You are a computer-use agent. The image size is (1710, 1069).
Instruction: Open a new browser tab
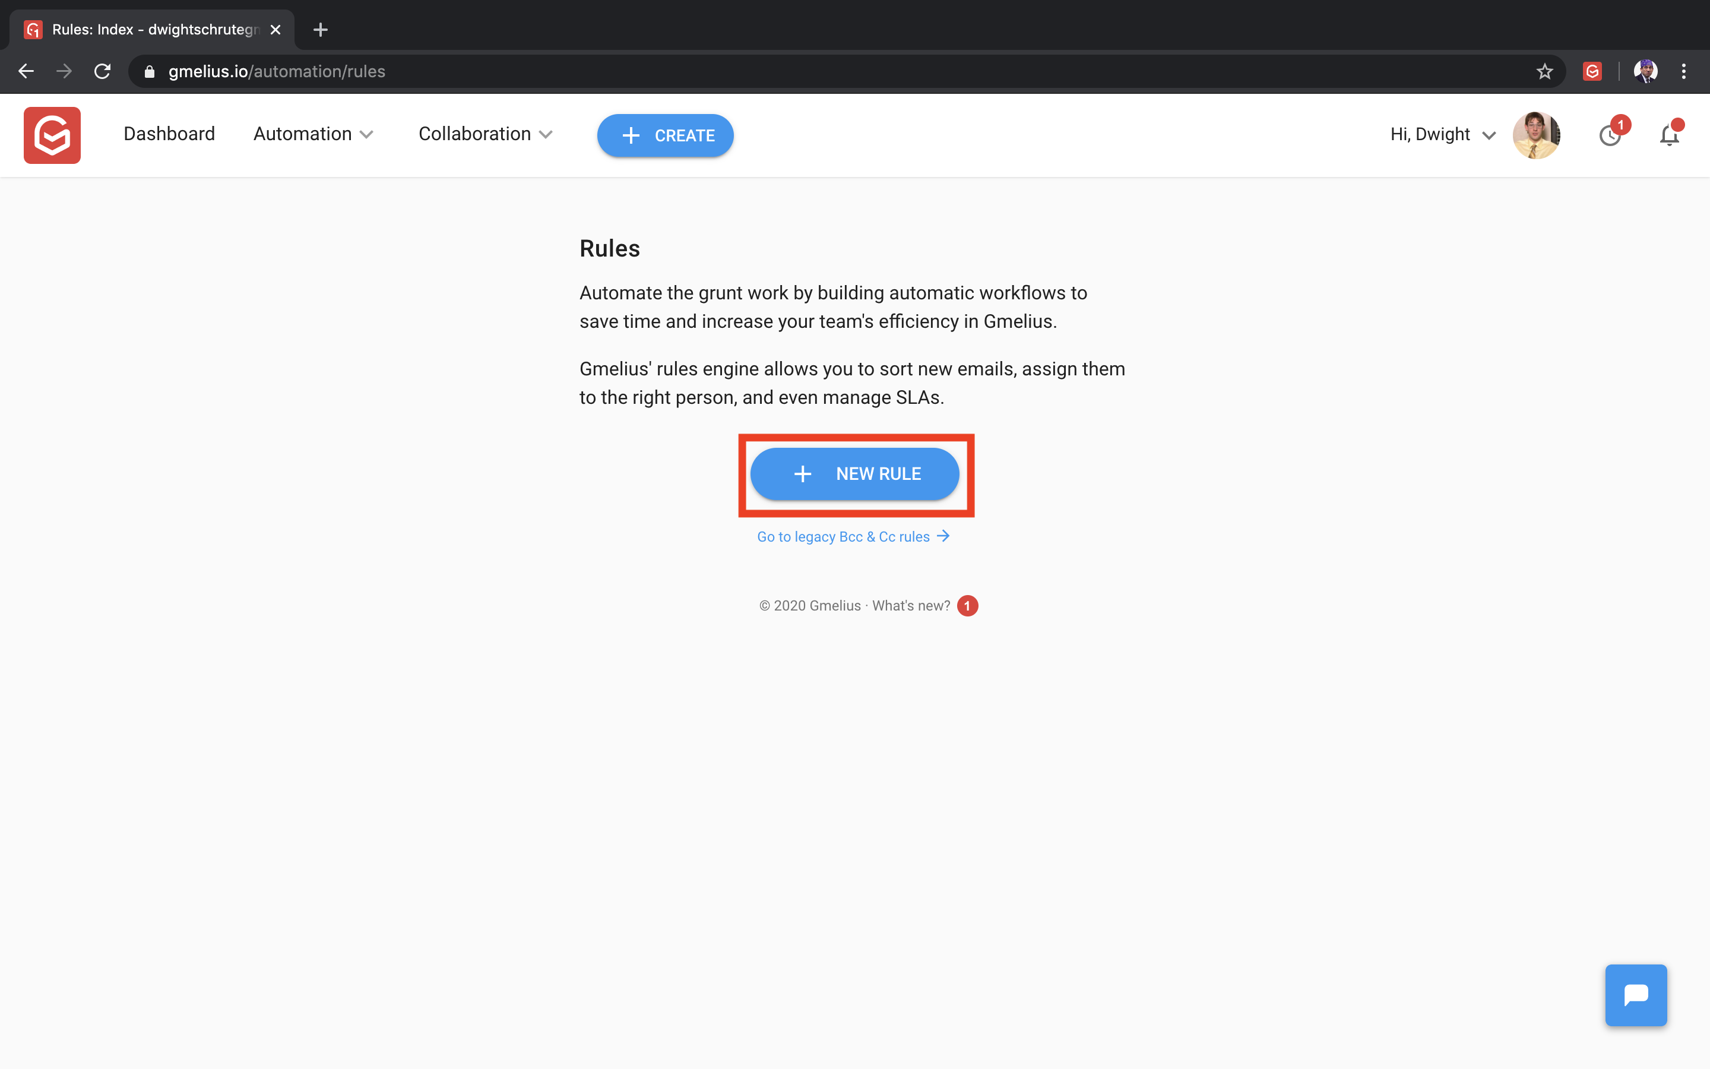pos(320,30)
